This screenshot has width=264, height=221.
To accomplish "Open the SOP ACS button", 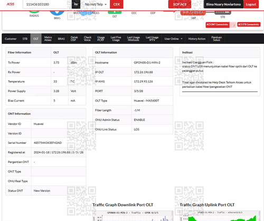I will coord(180,4).
